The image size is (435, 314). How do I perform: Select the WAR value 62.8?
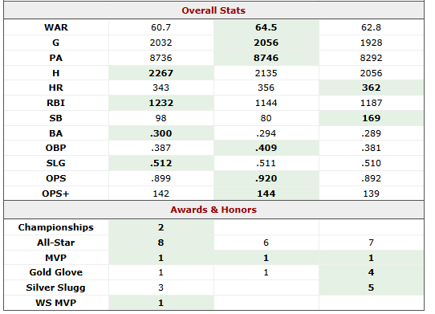click(x=371, y=27)
